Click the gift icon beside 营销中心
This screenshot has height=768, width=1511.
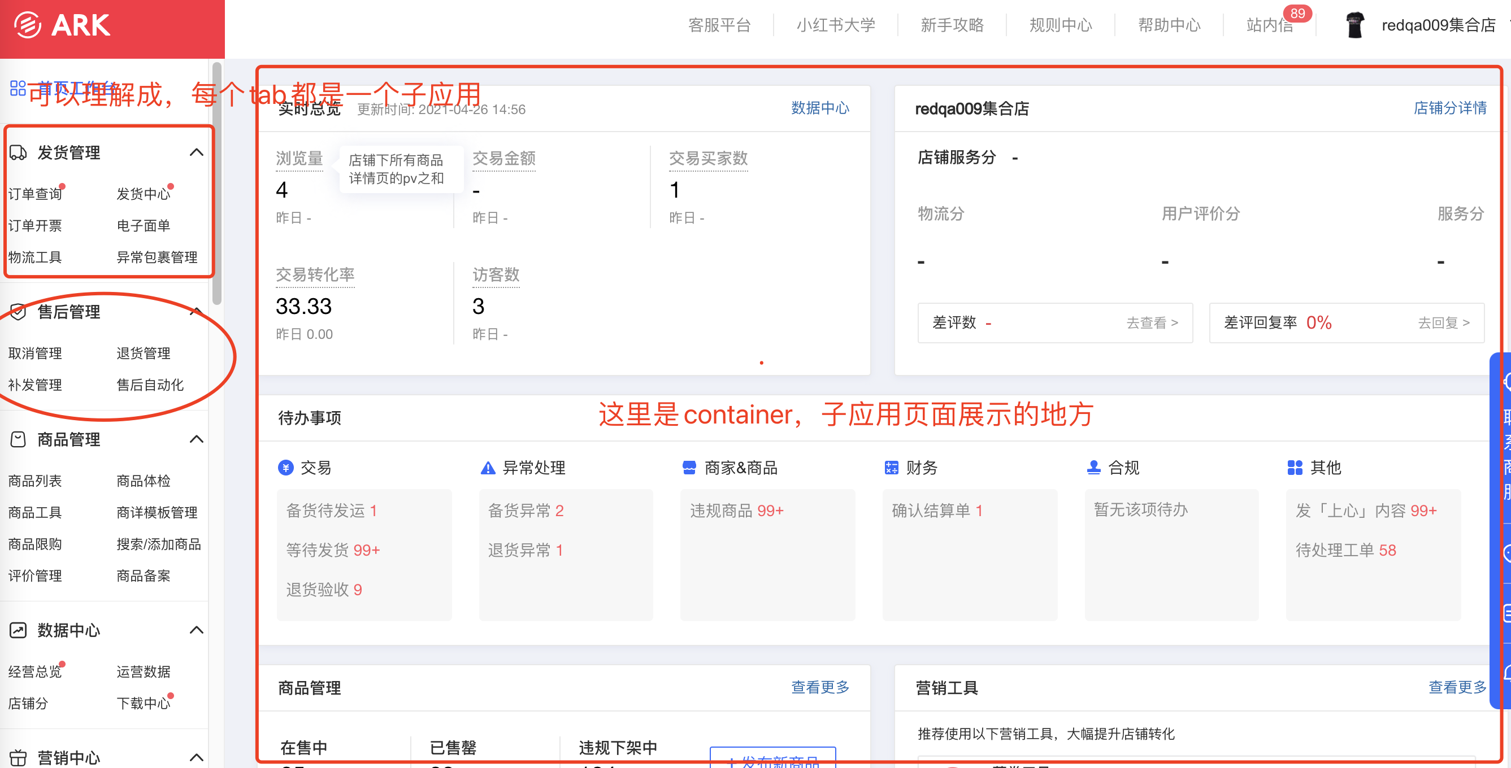(x=18, y=757)
